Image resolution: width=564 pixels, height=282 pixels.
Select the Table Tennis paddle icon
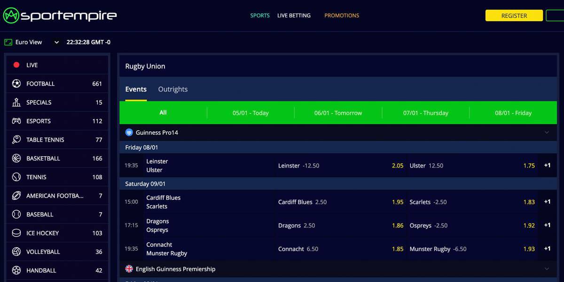pyautogui.click(x=16, y=139)
